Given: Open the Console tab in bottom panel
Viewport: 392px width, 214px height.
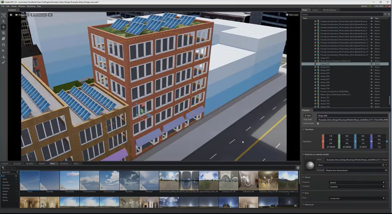Looking at the screenshot, I should [x=17, y=164].
